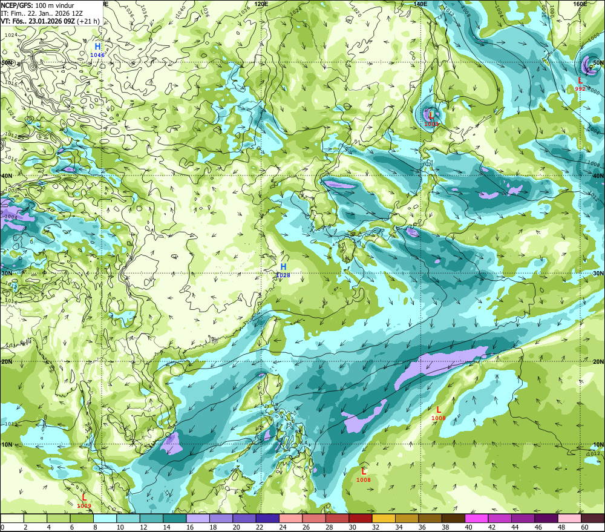
Task: Click legend scale number 40
Action: click(468, 527)
